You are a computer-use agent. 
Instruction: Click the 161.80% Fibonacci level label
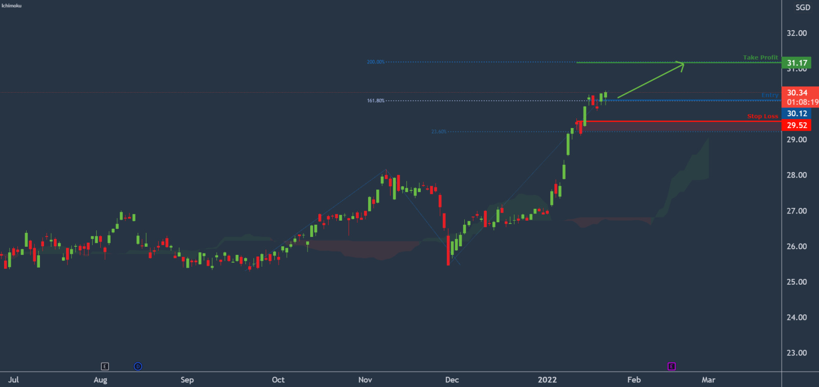pos(375,101)
